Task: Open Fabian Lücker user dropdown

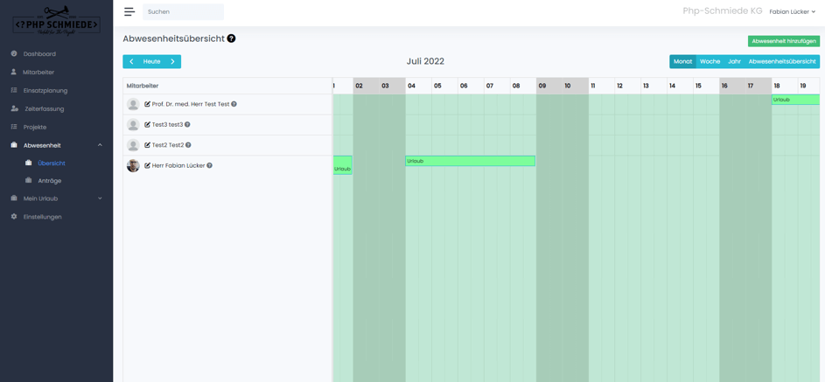Action: pyautogui.click(x=792, y=12)
